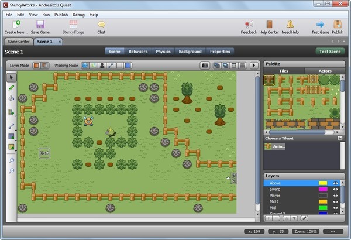Select the arrow selection tool
This screenshot has width=351, height=240.
tap(12, 78)
